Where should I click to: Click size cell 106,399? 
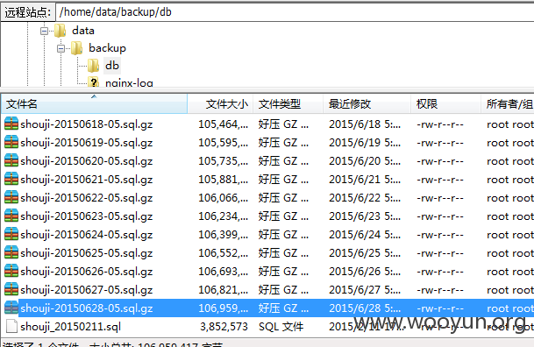click(x=224, y=234)
